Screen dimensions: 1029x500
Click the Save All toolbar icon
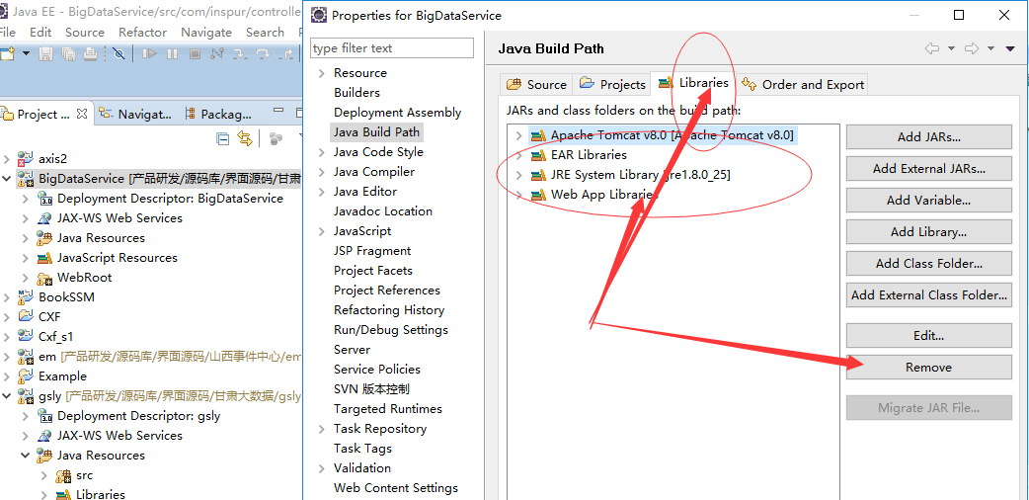tap(68, 54)
